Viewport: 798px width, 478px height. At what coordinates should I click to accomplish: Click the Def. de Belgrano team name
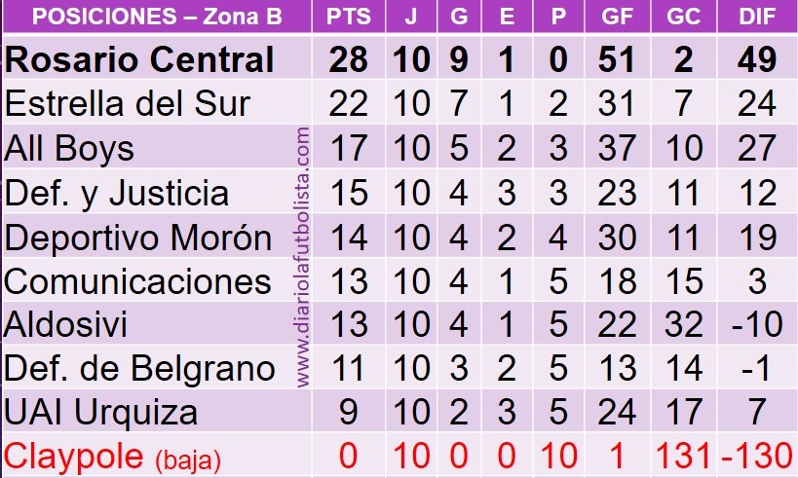tap(139, 368)
